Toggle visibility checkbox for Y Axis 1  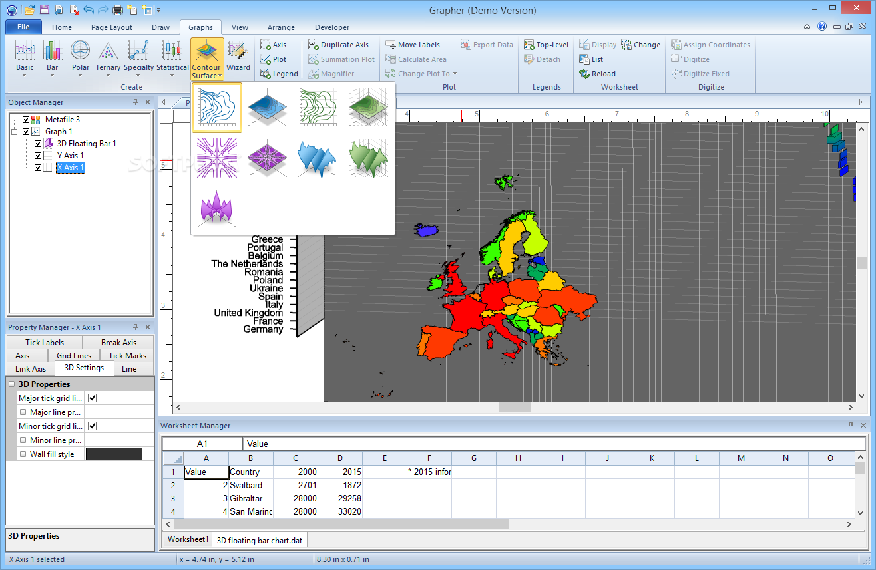tap(38, 156)
